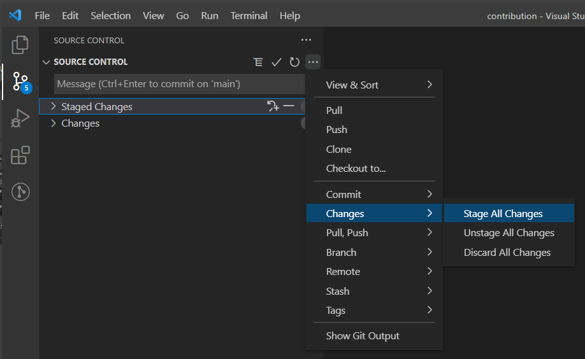Select Pull from the context menu
The width and height of the screenshot is (585, 359).
pos(374,110)
